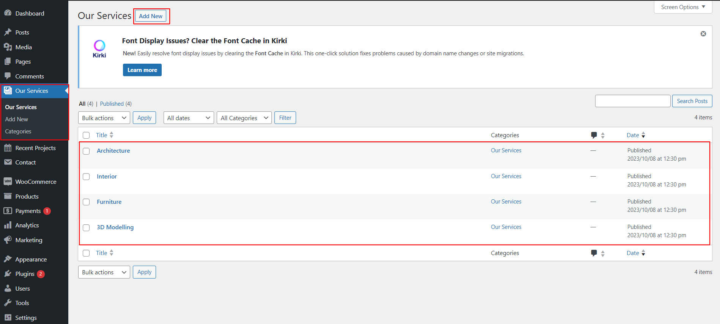Open Categories submenu under Our Services
Screen dimensions: 720x324
(x=18, y=131)
